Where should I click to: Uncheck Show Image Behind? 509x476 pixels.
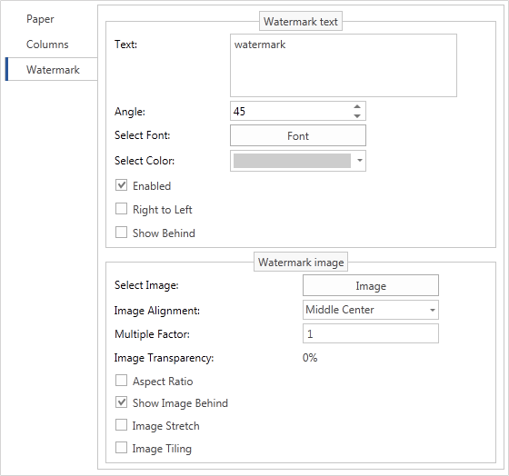pyautogui.click(x=121, y=402)
